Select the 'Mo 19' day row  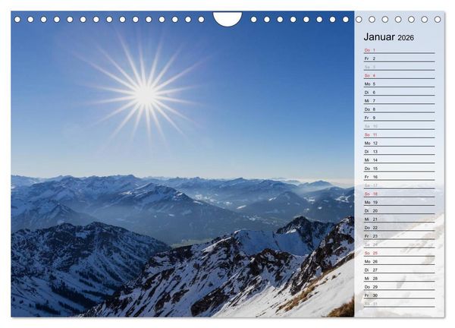[400, 203]
